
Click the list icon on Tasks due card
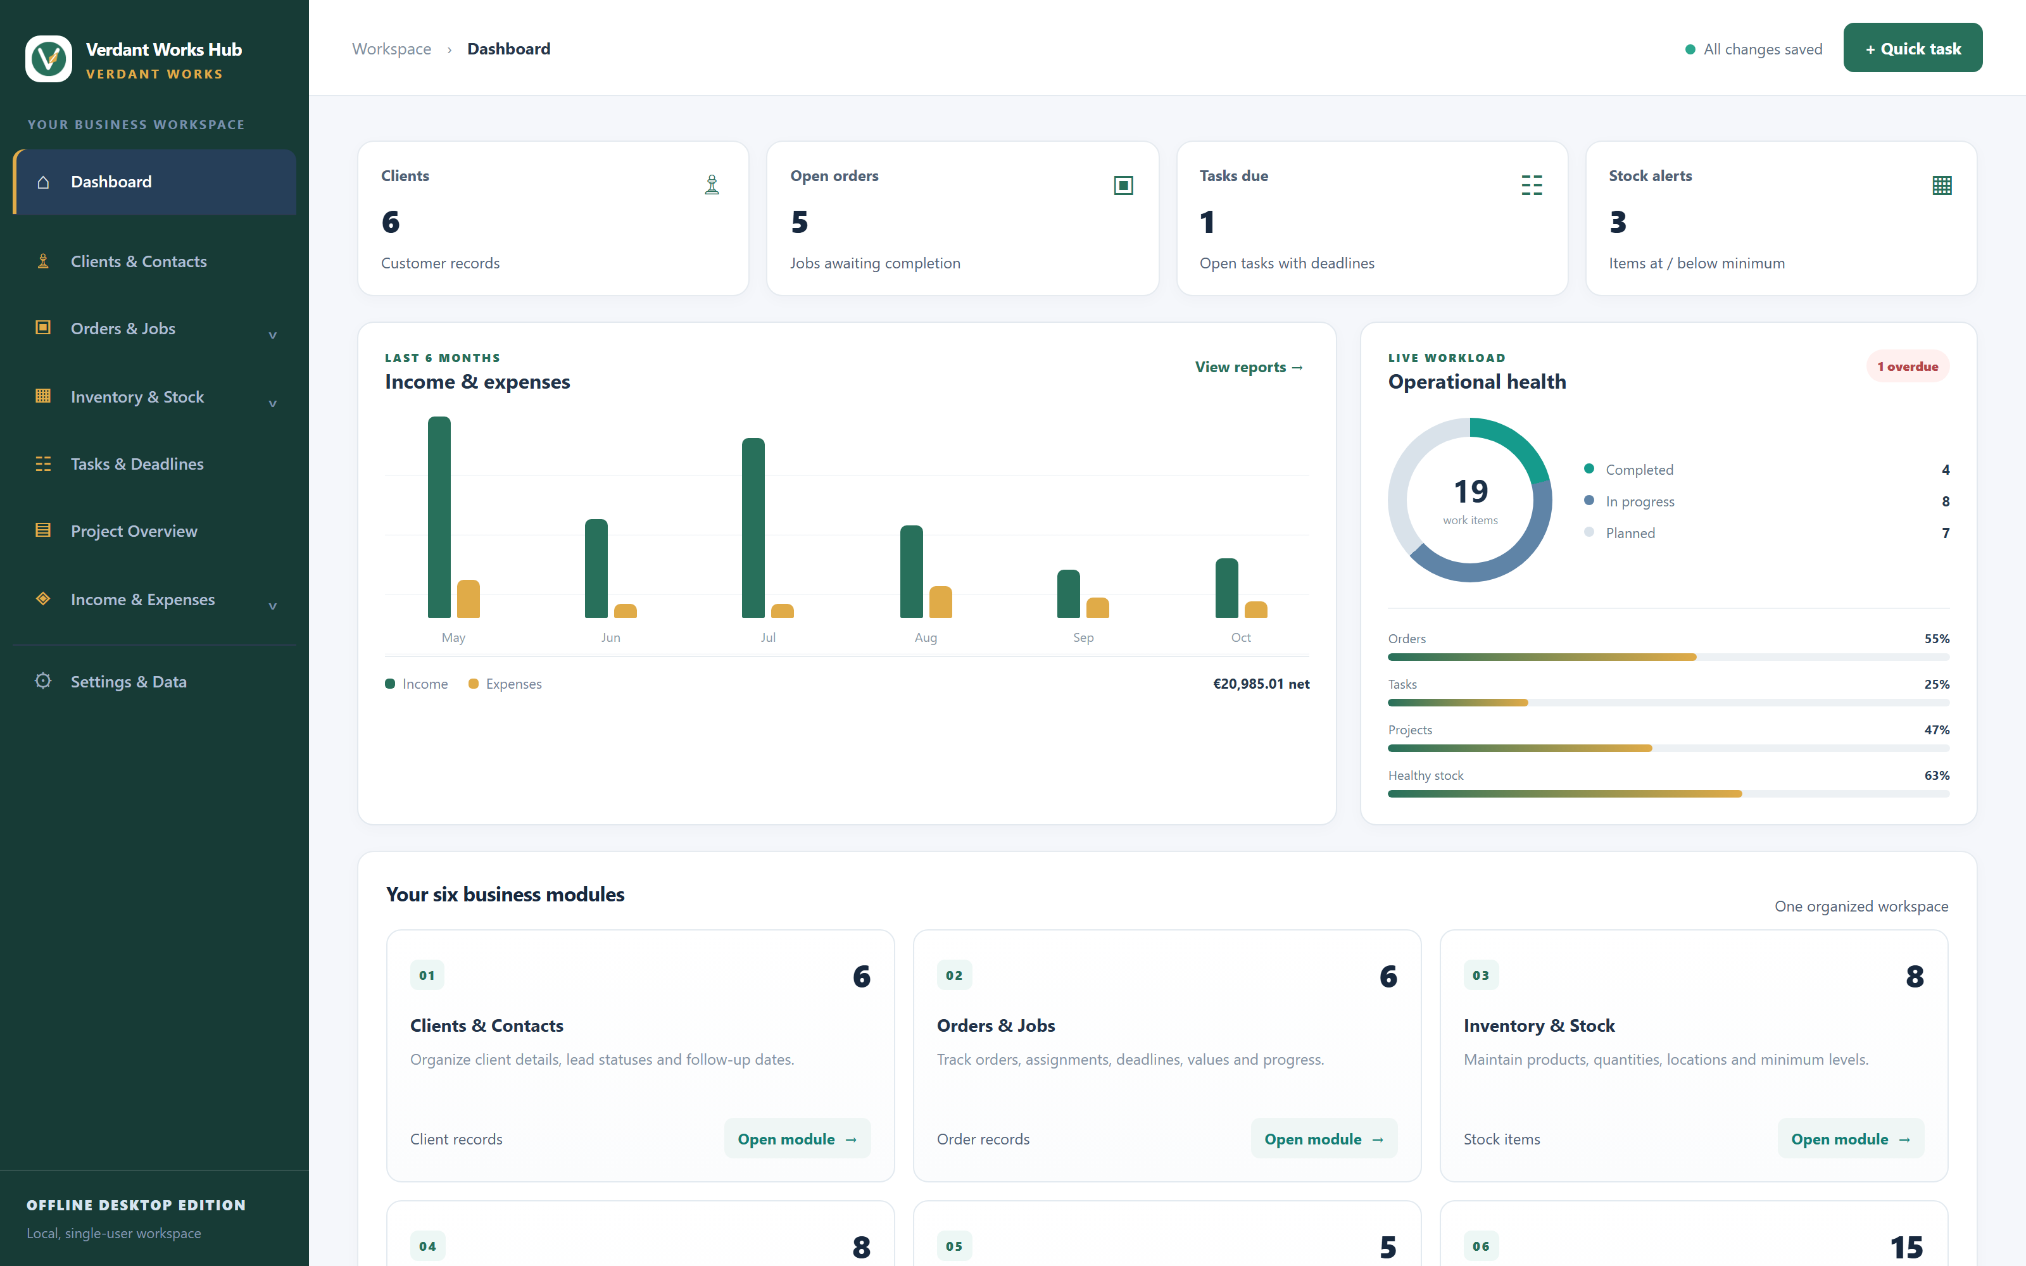tap(1532, 185)
